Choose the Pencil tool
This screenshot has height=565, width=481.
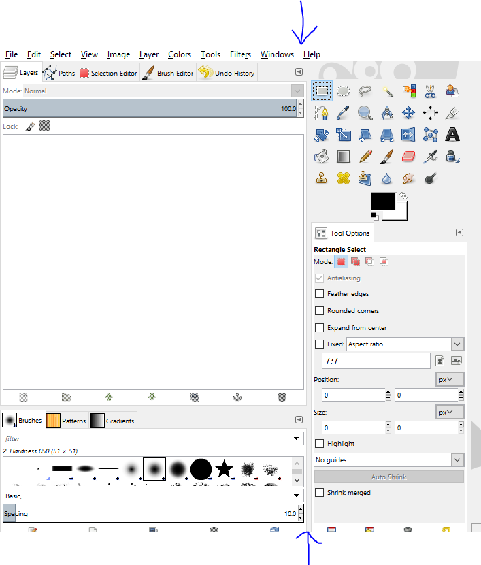(x=365, y=157)
